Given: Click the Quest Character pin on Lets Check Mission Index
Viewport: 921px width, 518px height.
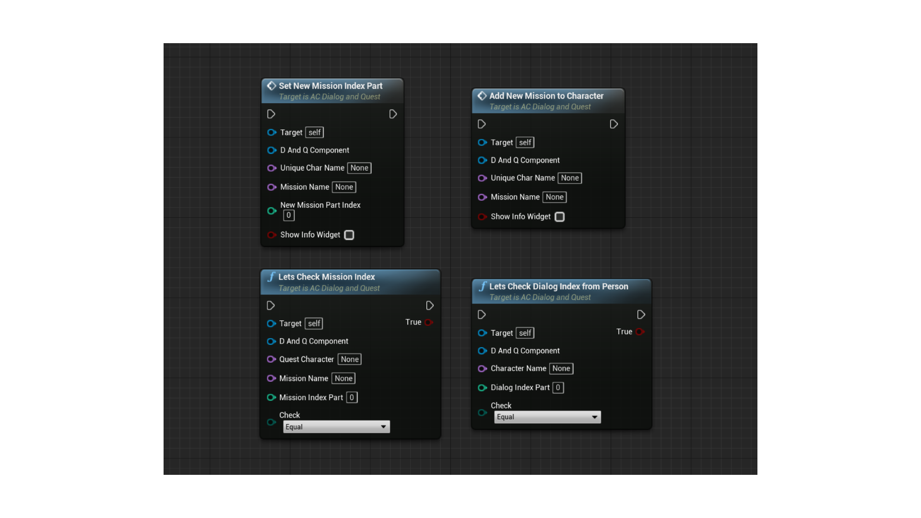Looking at the screenshot, I should [x=272, y=359].
